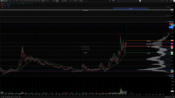
Task: Select the W weekly timeframe
Action: 45,1
